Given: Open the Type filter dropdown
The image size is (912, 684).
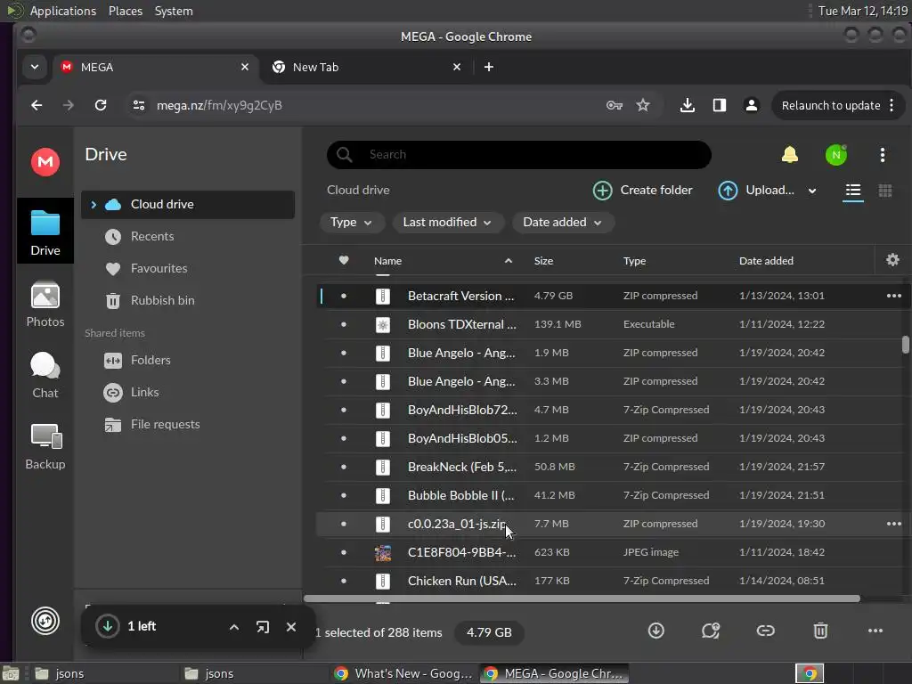Looking at the screenshot, I should pos(351,222).
